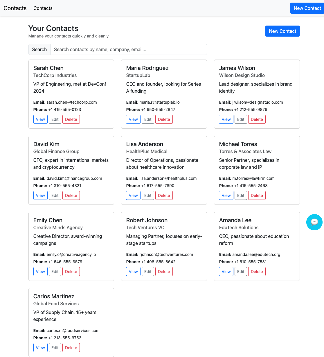324x357 pixels.
Task: Click the Michael Torres card name
Action: tap(238, 144)
